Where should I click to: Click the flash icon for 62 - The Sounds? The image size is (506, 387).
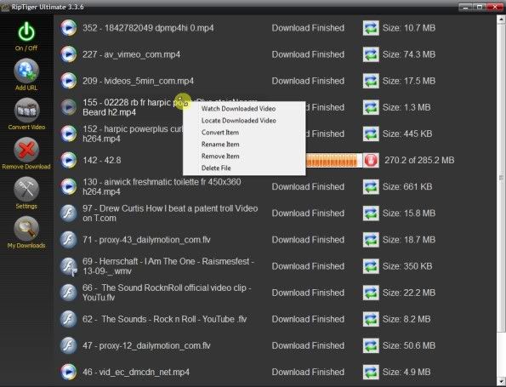[x=68, y=319]
